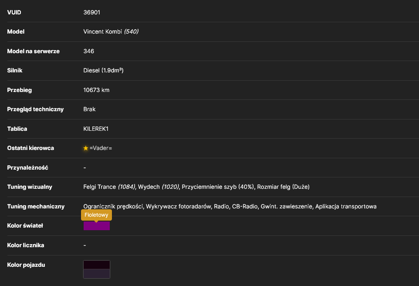Screen dimensions: 419x286
Task: Click the Diesel (1.9dm³) engine value
Action: 103,70
